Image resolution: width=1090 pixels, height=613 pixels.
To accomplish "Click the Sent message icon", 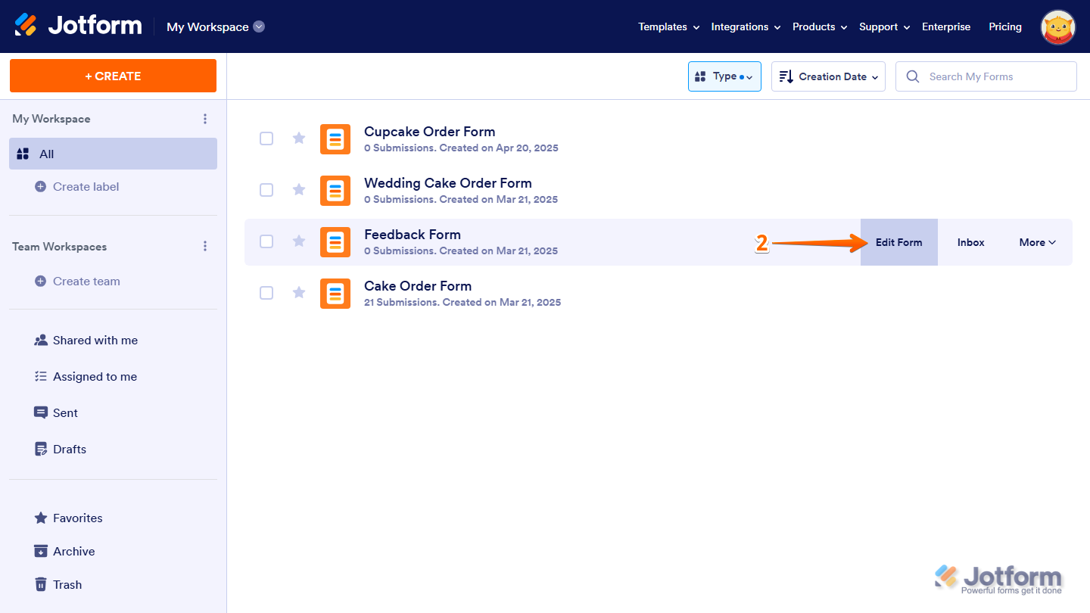I will click(41, 413).
